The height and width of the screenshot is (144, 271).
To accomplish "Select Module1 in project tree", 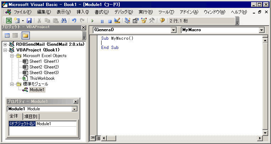I will coord(37,90).
